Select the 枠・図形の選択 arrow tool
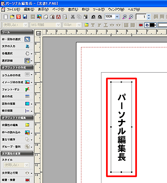The height and width of the screenshot is (183, 167). [27, 39]
